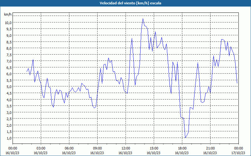Click the 8,5 y-axis value

point(9,42)
